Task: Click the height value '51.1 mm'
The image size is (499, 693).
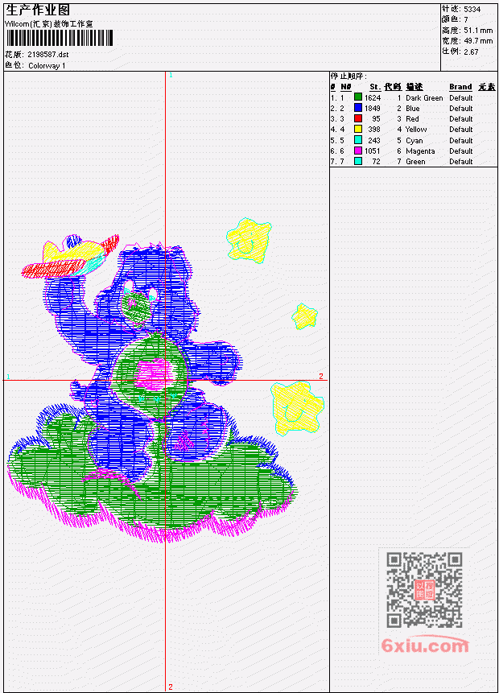Action: point(478,31)
